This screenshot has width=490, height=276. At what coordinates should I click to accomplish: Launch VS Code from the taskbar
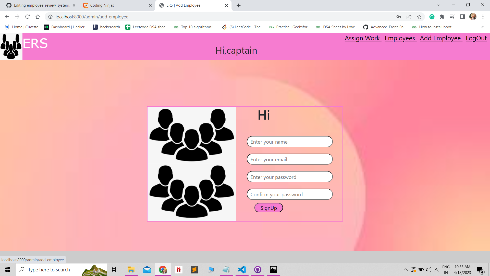click(242, 269)
